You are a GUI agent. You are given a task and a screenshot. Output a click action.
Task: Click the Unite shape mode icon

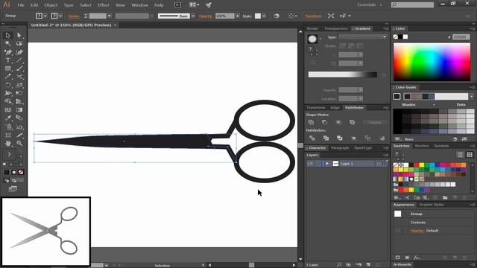click(311, 122)
